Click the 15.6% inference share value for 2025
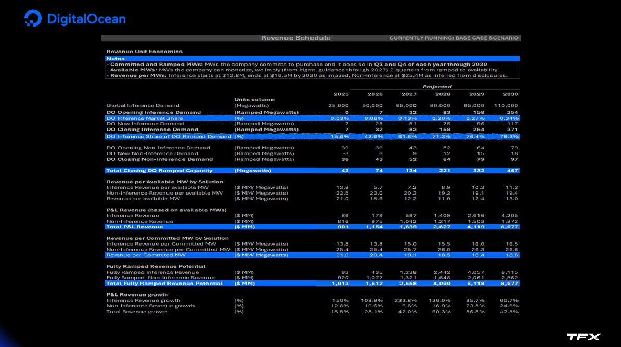Viewport: 621px width, 347px height. pyautogui.click(x=340, y=137)
